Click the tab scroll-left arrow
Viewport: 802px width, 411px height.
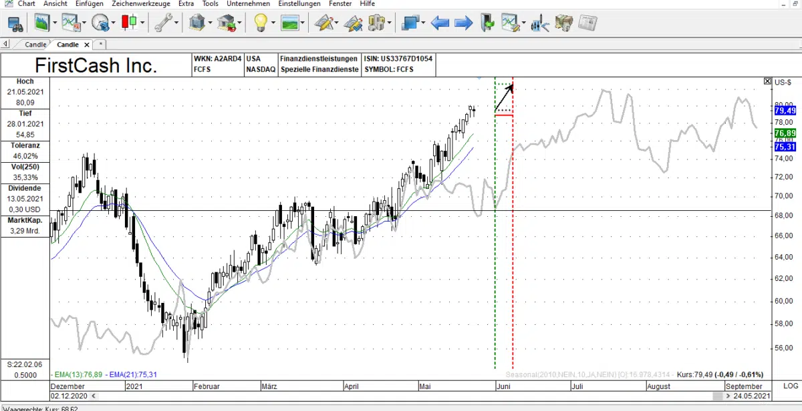(5, 44)
